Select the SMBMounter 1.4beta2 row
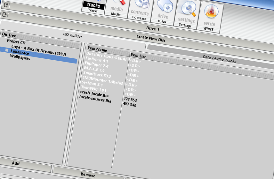The height and width of the screenshot is (179, 274). (102, 80)
